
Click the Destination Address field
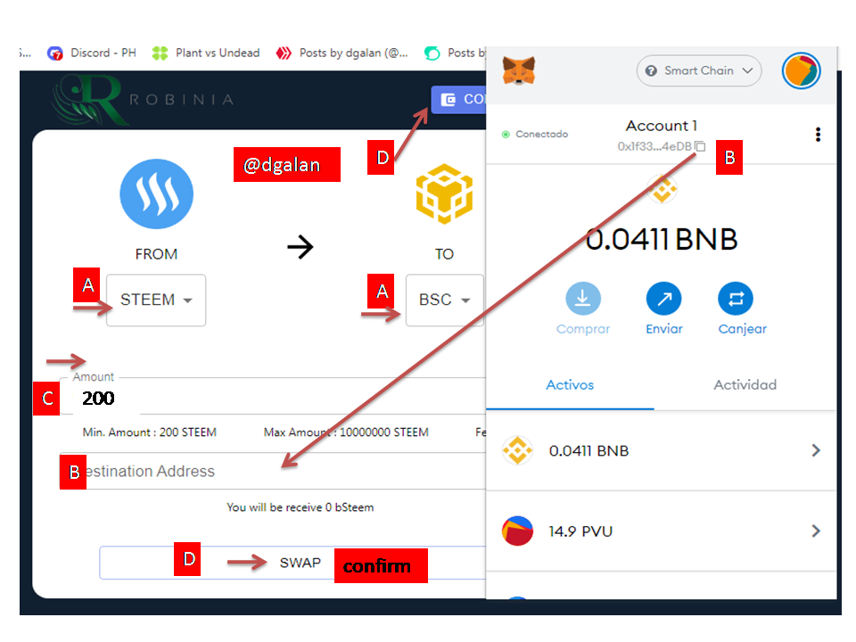[x=273, y=471]
